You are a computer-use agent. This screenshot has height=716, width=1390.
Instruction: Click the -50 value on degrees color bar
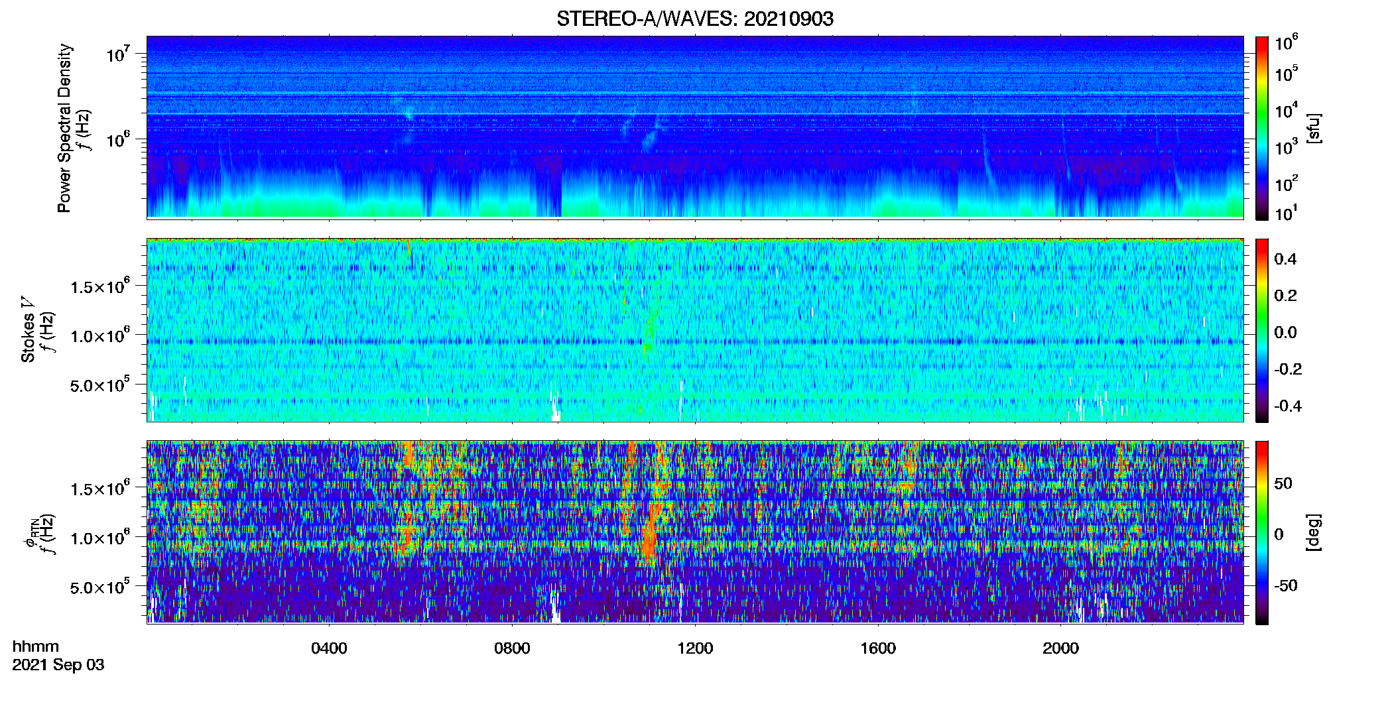tap(1286, 585)
